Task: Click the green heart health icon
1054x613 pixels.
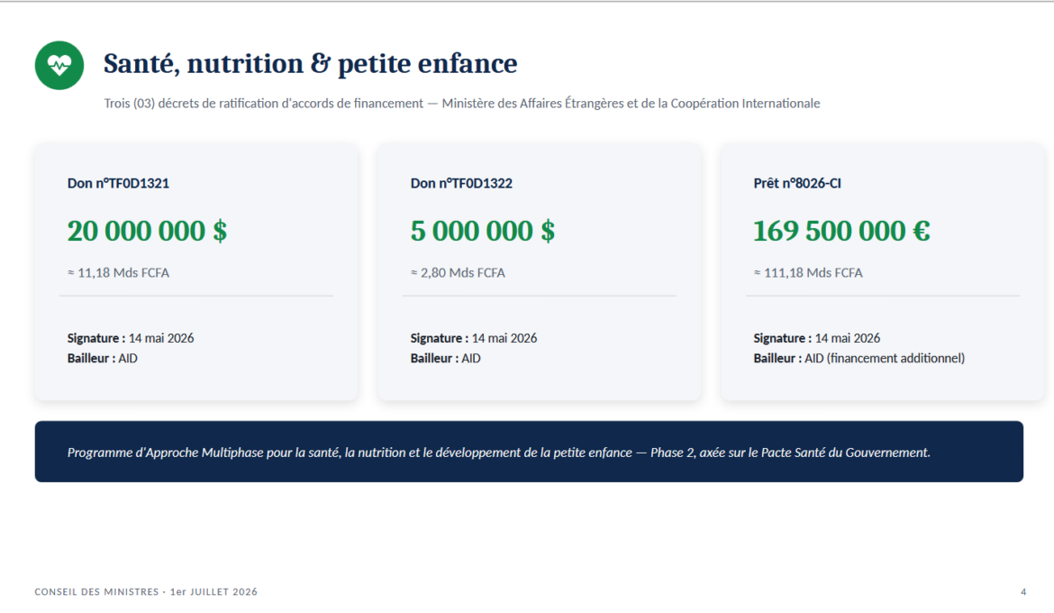Action: [x=59, y=65]
